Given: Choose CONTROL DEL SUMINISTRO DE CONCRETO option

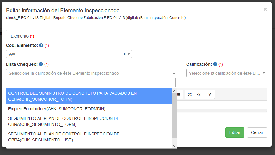Looking at the screenshot, I should [x=89, y=96].
